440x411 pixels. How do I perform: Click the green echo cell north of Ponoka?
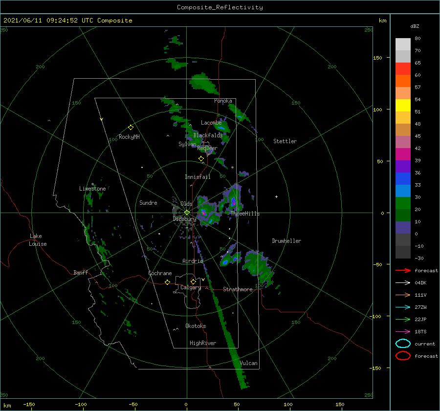(203, 84)
